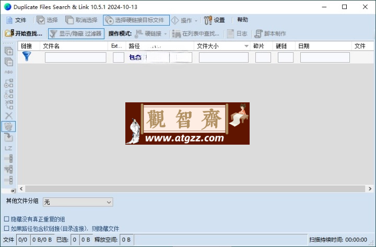Open 设置 settings
Viewport: 376px width, 247px height.
pos(215,20)
